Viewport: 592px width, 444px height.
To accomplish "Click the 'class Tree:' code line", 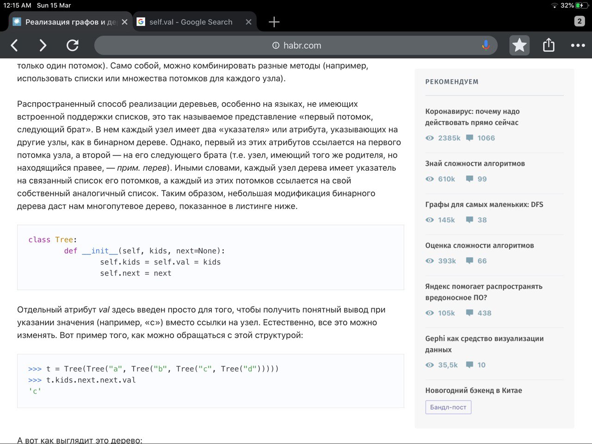I will coord(53,240).
